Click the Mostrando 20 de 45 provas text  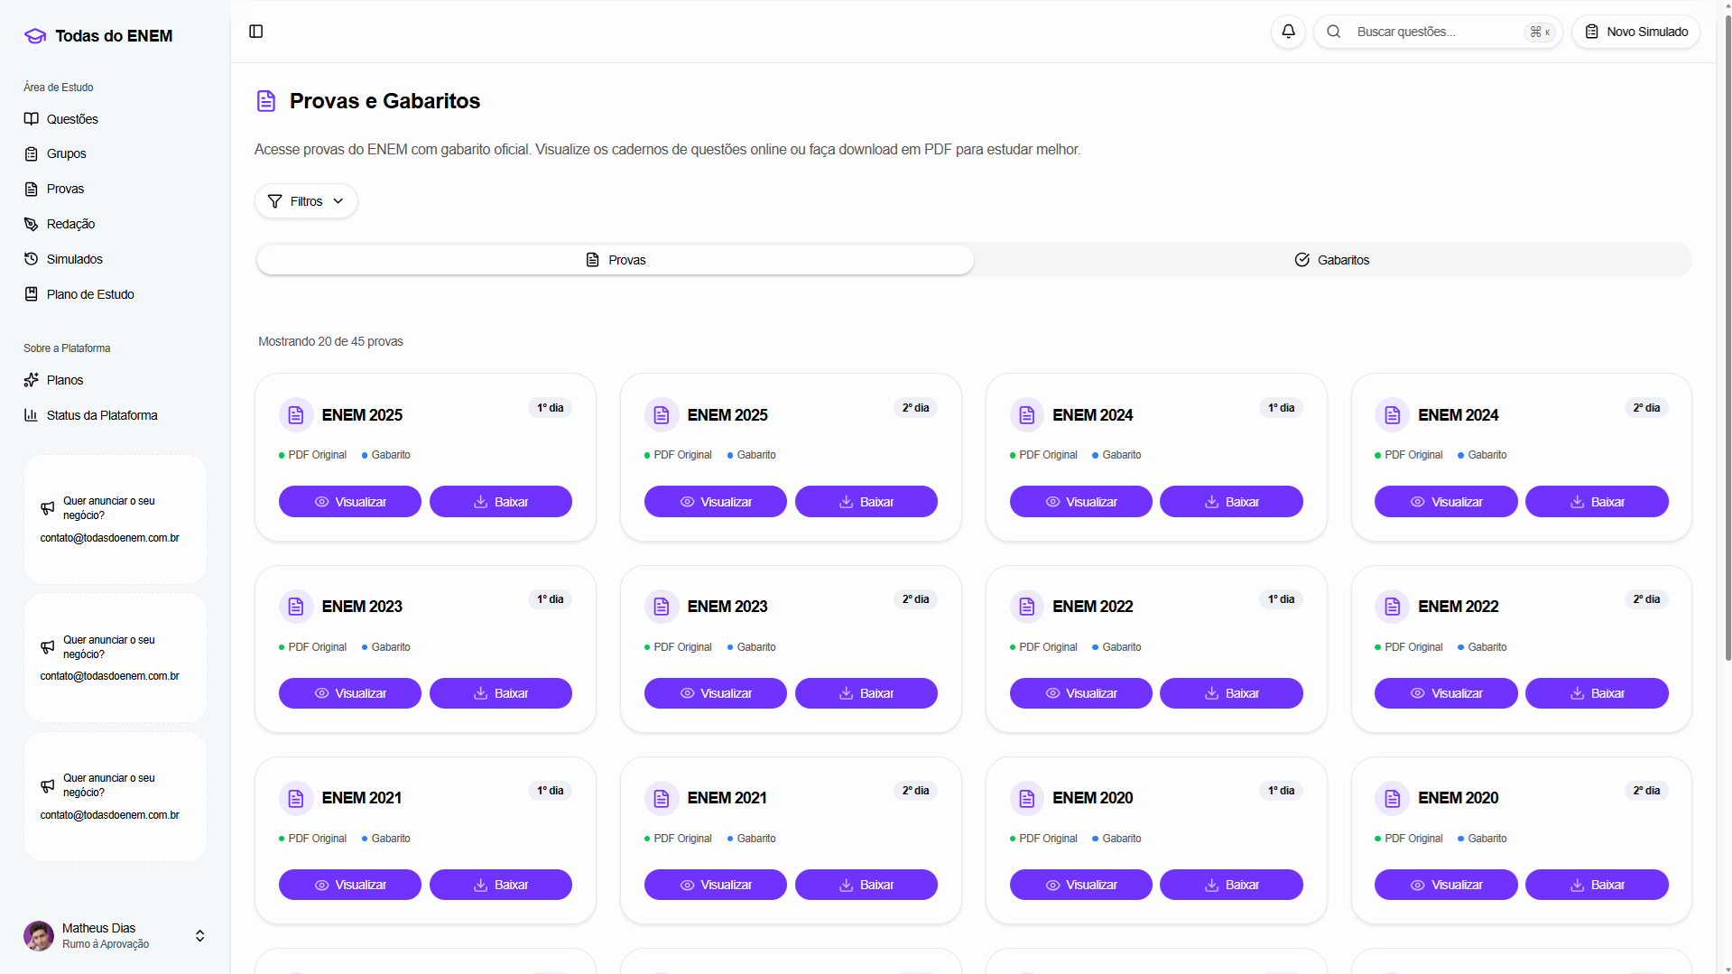331,341
